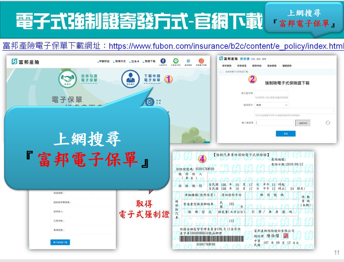Click the small 富邦產險 site icon beside LINE

(188, 61)
